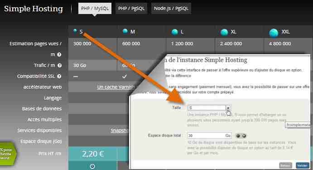
Task: Open the Taille dropdown in the dialog
Action: pos(209,108)
